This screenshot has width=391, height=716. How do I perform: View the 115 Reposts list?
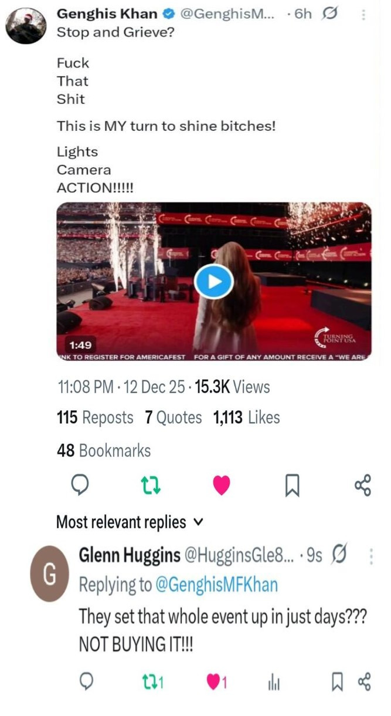pyautogui.click(x=95, y=417)
